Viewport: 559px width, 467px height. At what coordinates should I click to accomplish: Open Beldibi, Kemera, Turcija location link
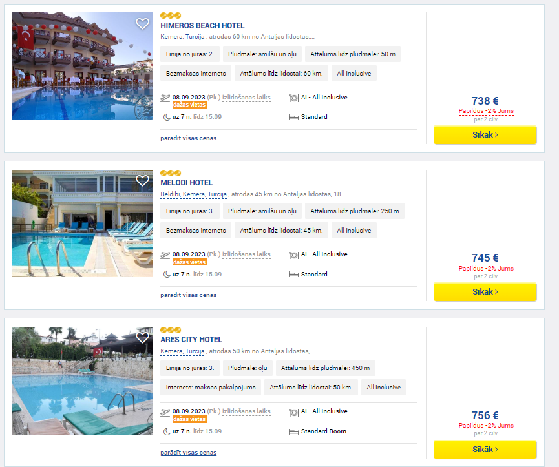coord(194,194)
